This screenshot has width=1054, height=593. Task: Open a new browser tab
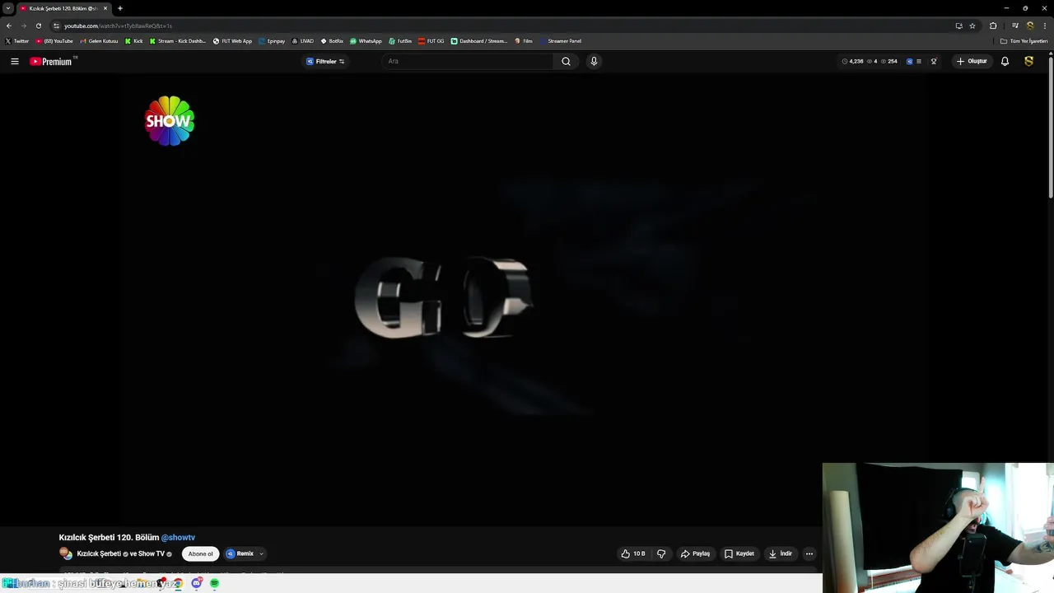120,8
